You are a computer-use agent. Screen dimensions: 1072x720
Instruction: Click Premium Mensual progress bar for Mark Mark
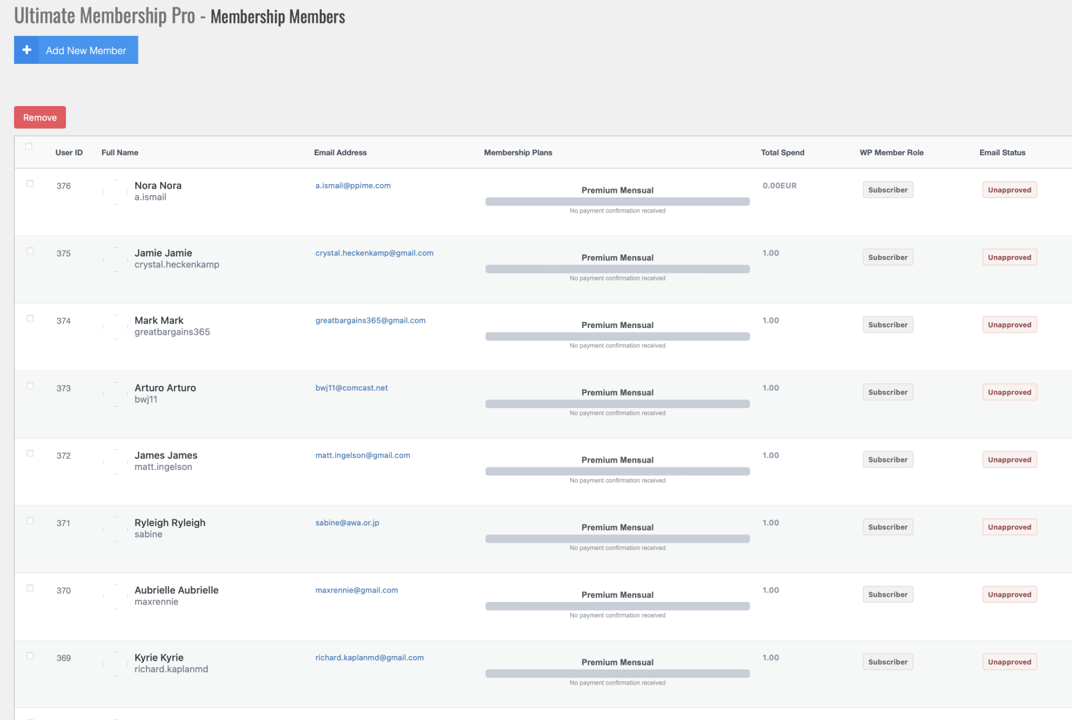[618, 337]
